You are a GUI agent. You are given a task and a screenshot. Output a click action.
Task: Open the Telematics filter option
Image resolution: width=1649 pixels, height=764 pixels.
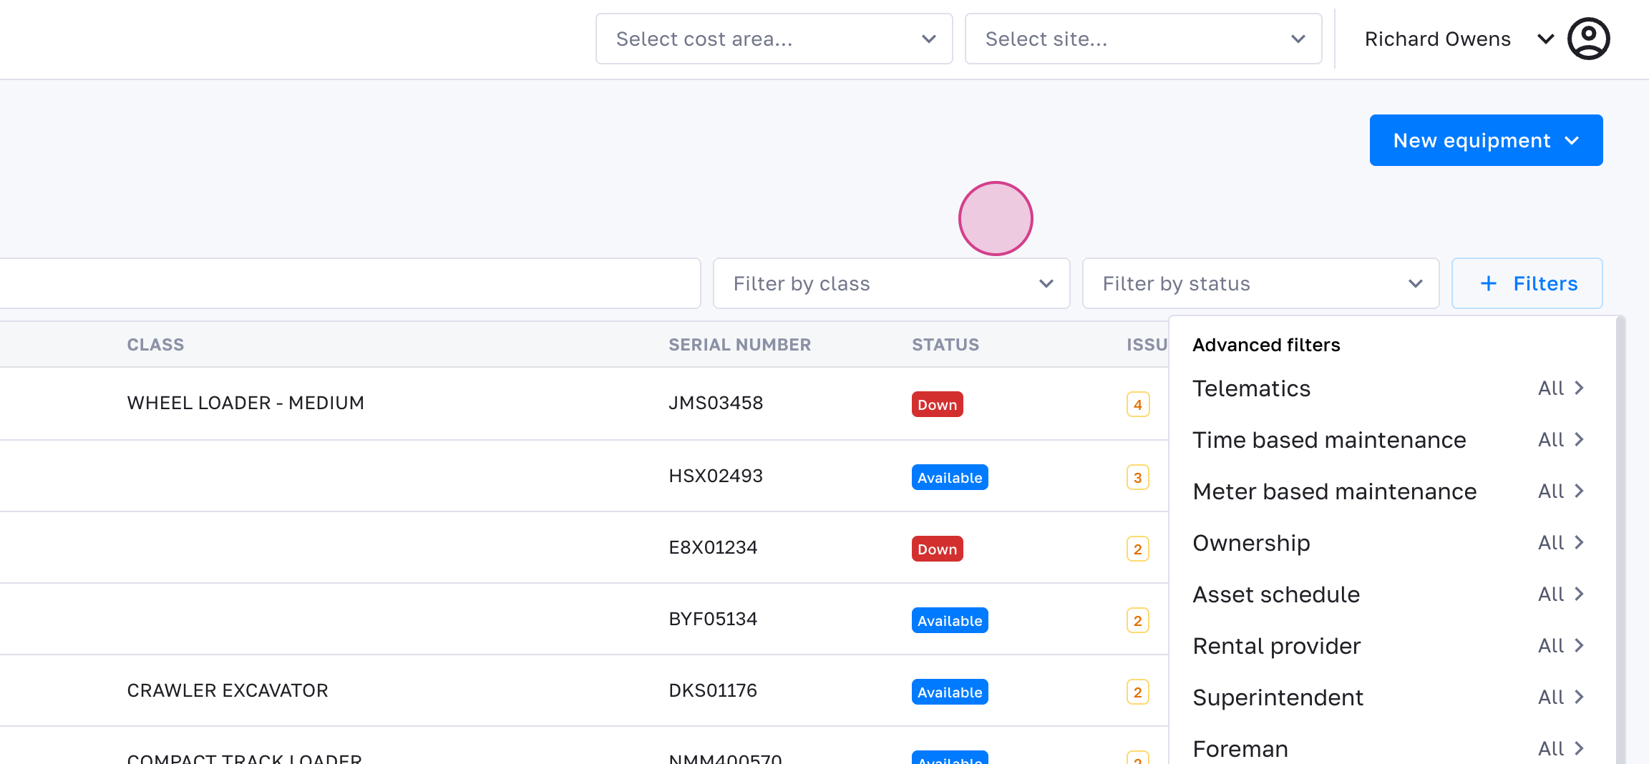point(1388,388)
